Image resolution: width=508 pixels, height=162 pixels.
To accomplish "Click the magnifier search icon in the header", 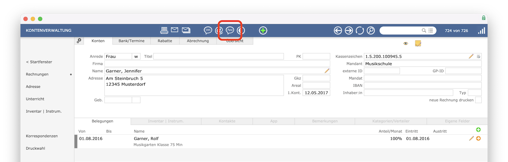I will tap(371, 31).
